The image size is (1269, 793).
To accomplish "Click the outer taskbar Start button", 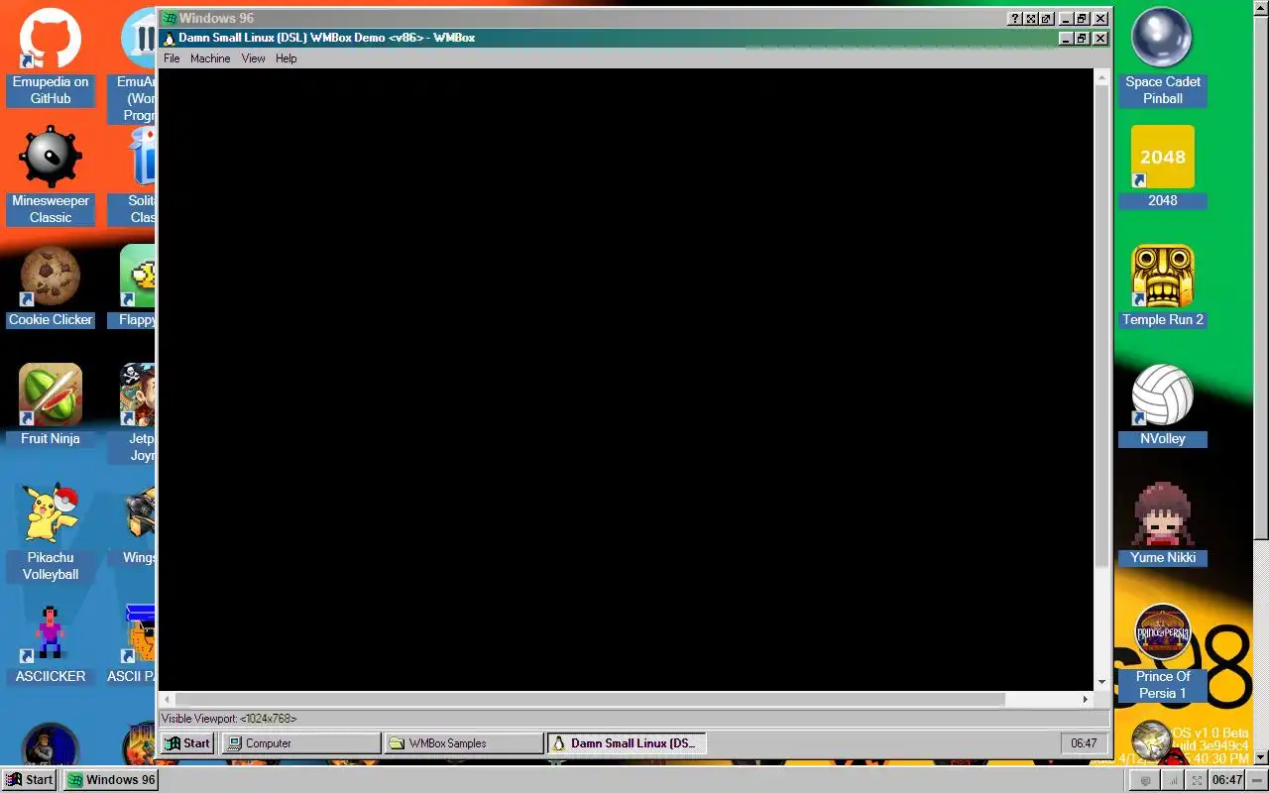I will [30, 780].
